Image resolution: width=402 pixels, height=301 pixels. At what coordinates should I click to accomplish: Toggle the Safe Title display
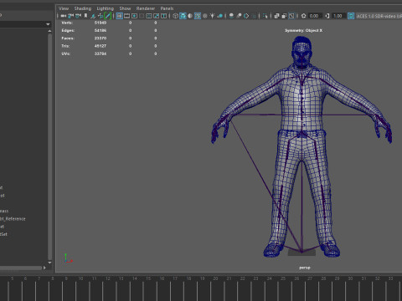click(163, 16)
